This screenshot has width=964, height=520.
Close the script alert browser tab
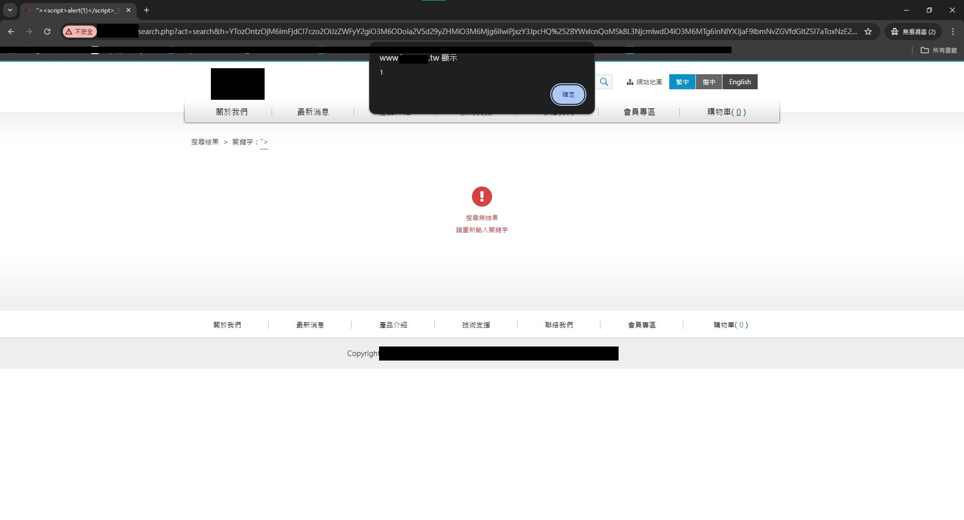(x=129, y=10)
